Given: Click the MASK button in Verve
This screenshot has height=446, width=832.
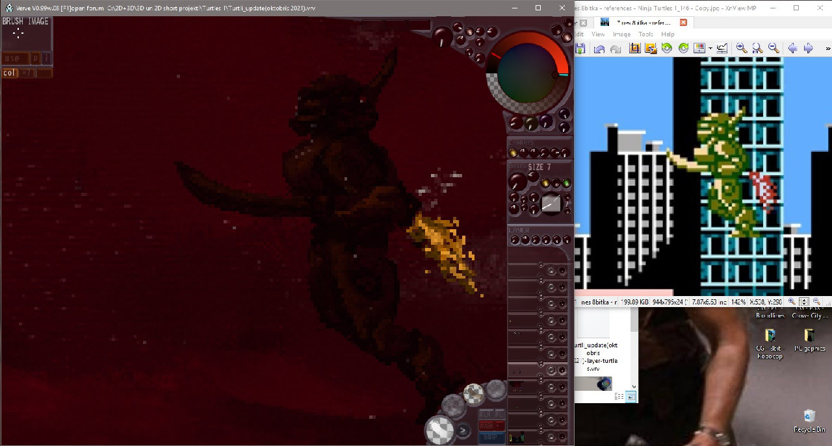Looking at the screenshot, I should [492, 425].
